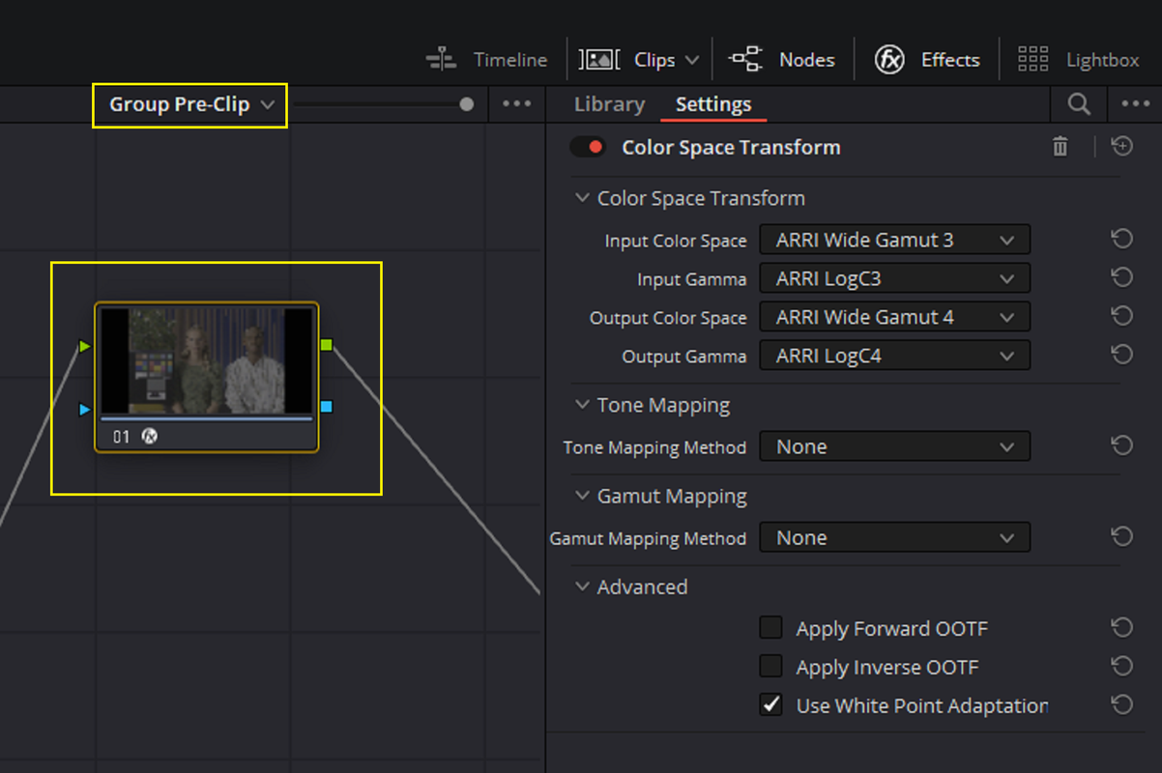Uncheck Use White Point Adaptation

pos(770,705)
